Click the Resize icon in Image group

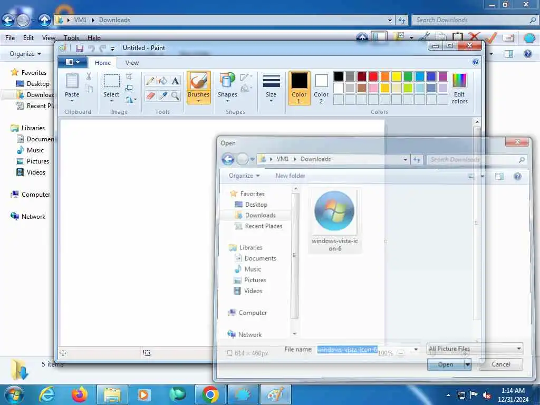pyautogui.click(x=129, y=88)
